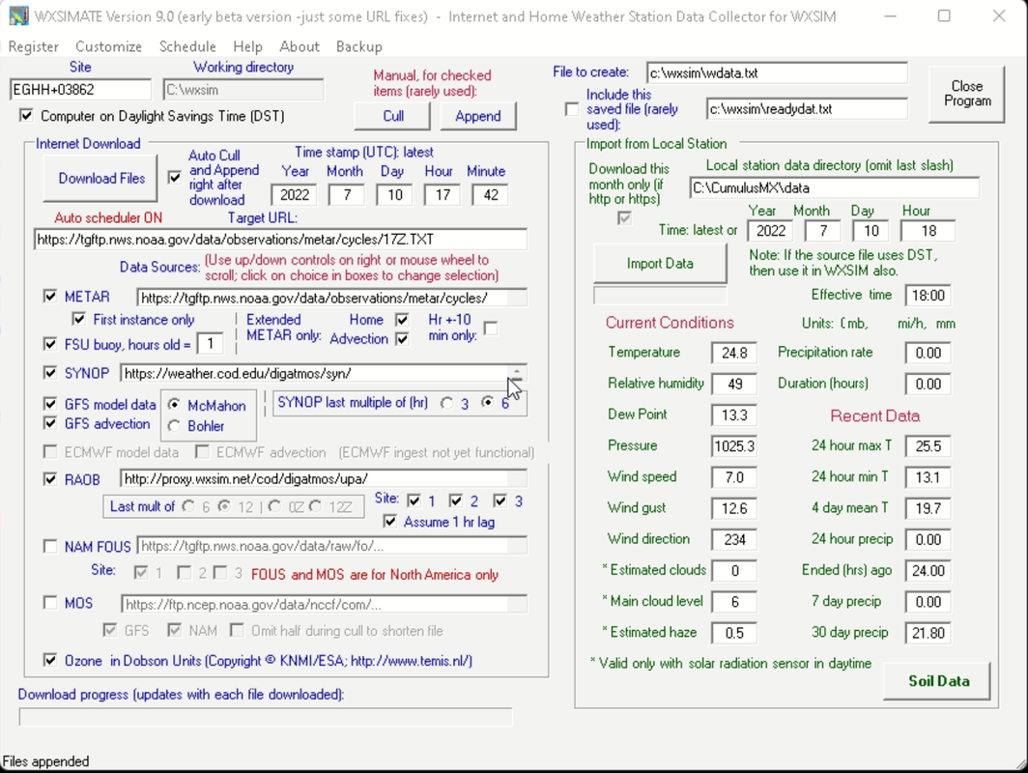Click the local station Hour field
This screenshot has width=1028, height=773.
(x=928, y=231)
